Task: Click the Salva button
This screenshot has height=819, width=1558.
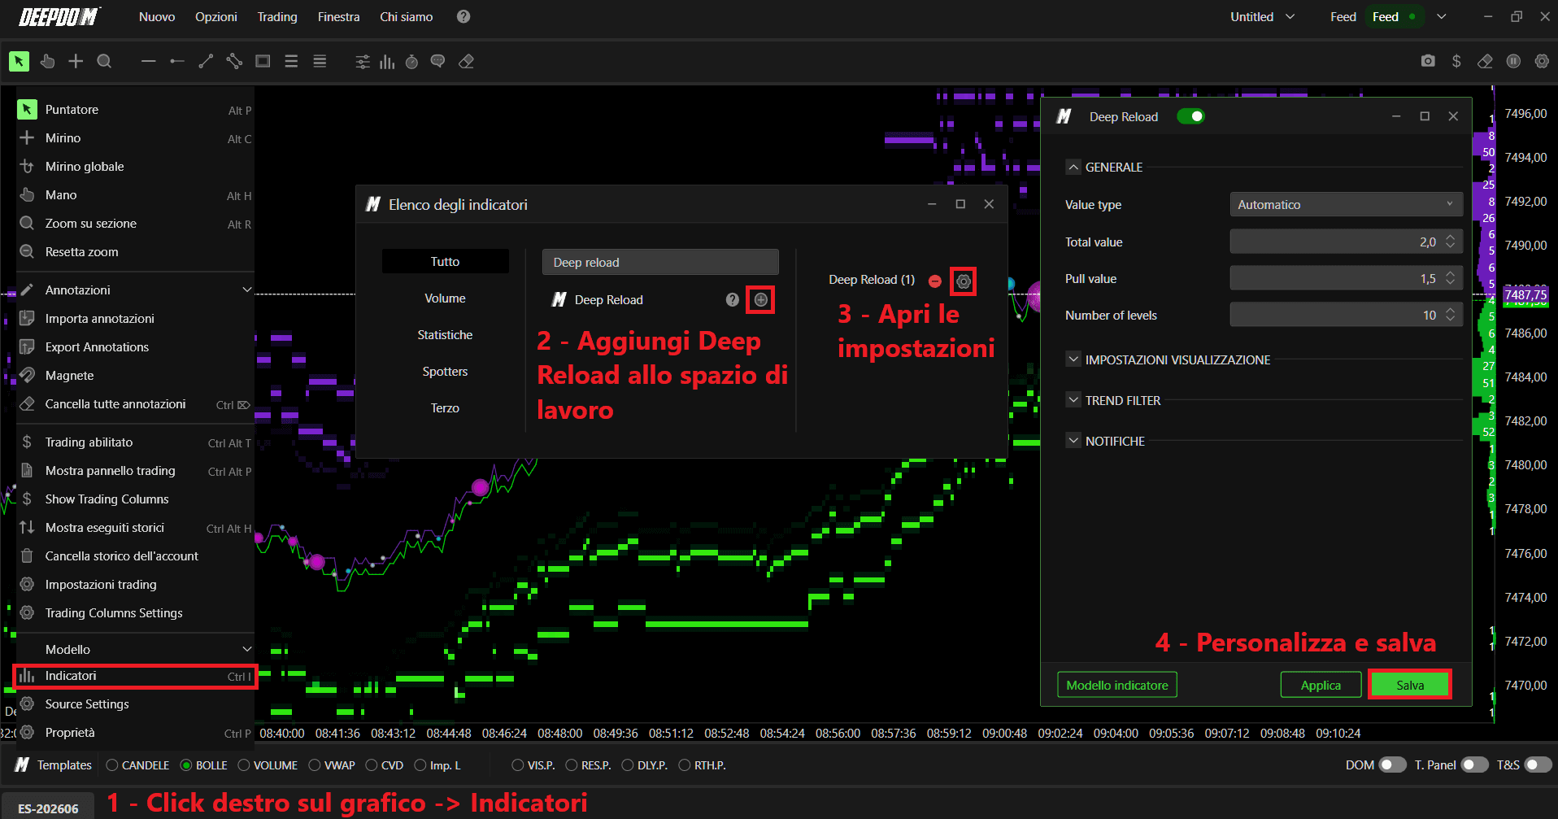Action: point(1409,685)
